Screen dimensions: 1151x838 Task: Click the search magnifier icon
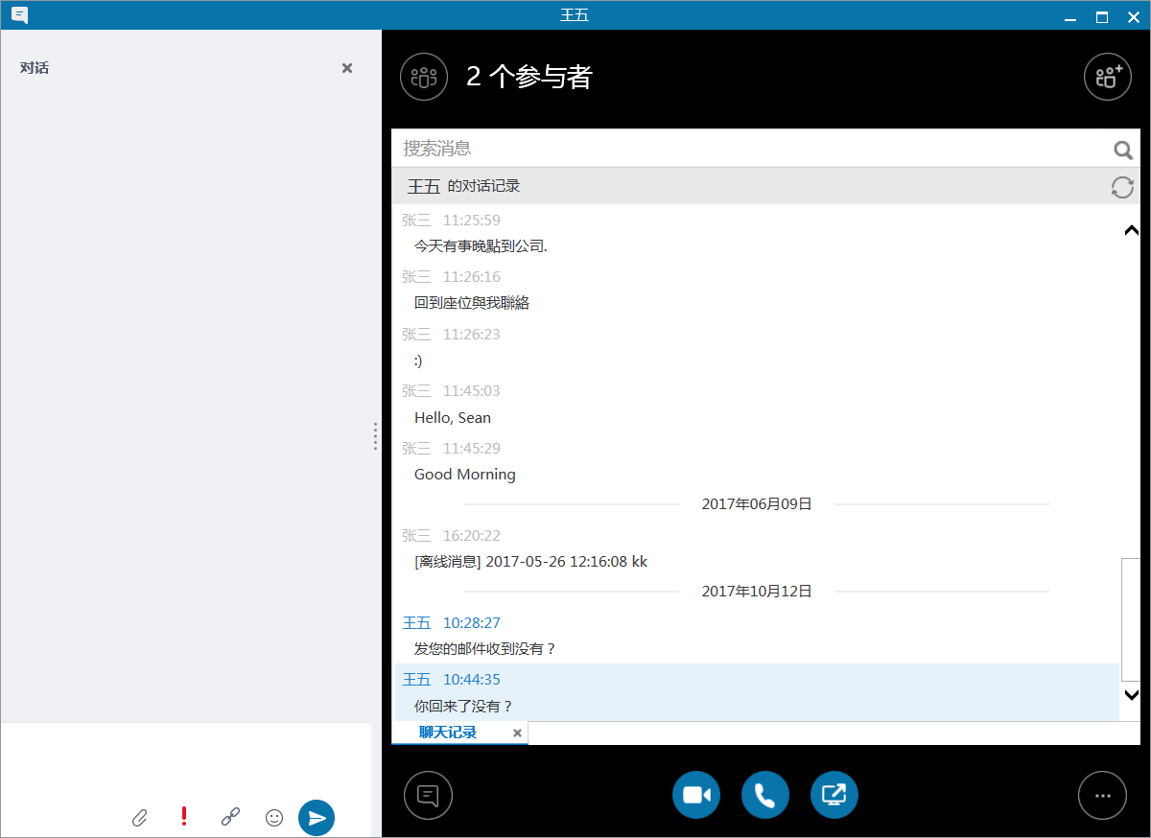1122,150
